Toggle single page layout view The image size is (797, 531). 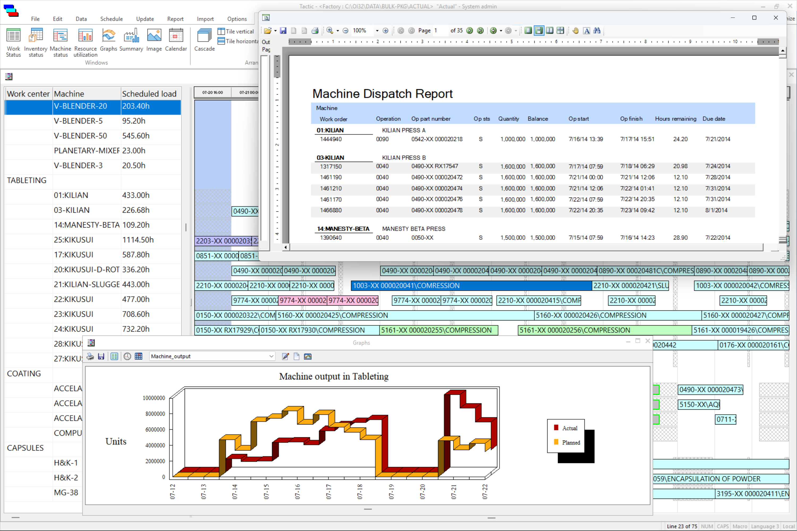(x=528, y=31)
